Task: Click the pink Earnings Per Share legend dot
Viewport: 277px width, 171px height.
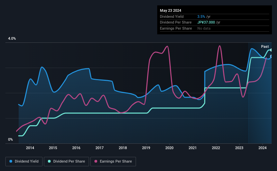Action: click(96, 161)
